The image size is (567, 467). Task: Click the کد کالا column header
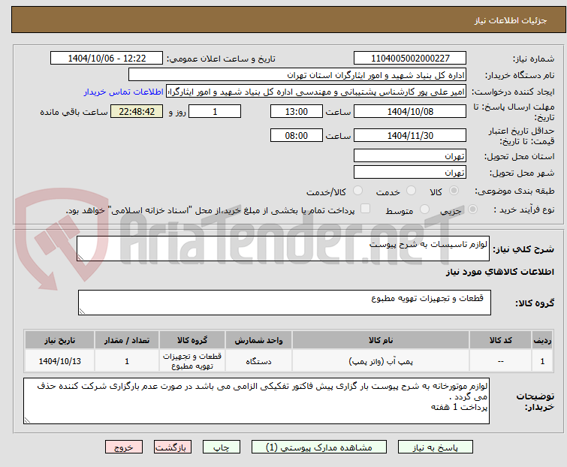500,340
